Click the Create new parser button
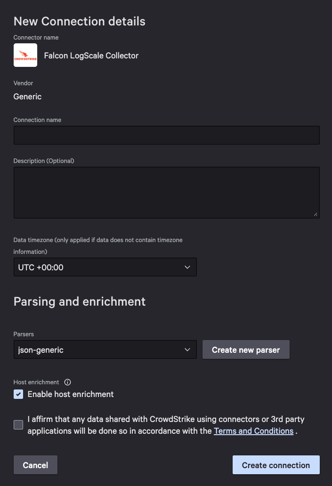The height and width of the screenshot is (486, 332). pos(246,349)
